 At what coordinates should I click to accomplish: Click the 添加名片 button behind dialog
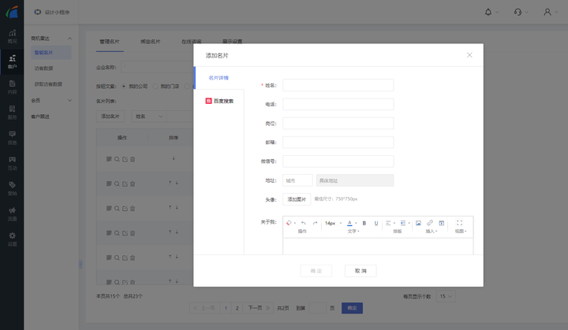point(110,116)
